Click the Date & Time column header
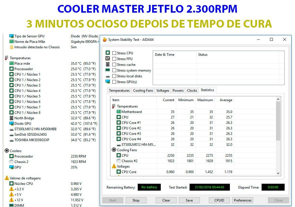The height and width of the screenshot is (207, 295). coord(175,55)
